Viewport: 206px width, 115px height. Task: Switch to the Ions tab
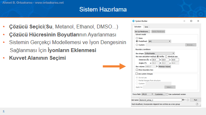point(146,27)
